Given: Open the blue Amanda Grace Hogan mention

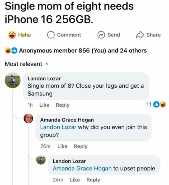Looking at the screenshot, I should 82,168.
